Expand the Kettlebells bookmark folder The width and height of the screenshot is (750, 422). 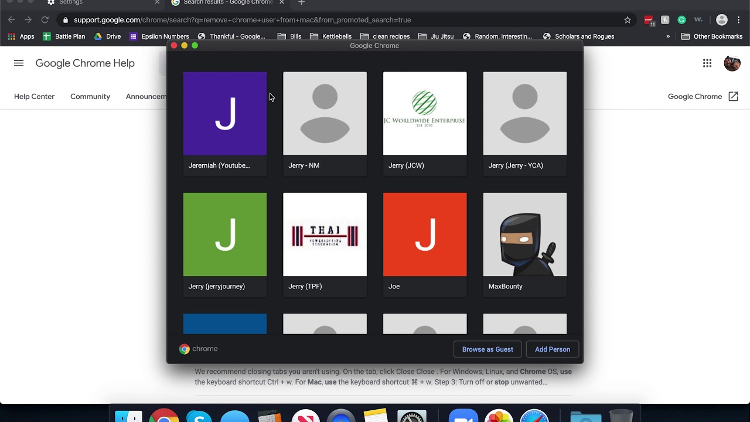coord(330,36)
